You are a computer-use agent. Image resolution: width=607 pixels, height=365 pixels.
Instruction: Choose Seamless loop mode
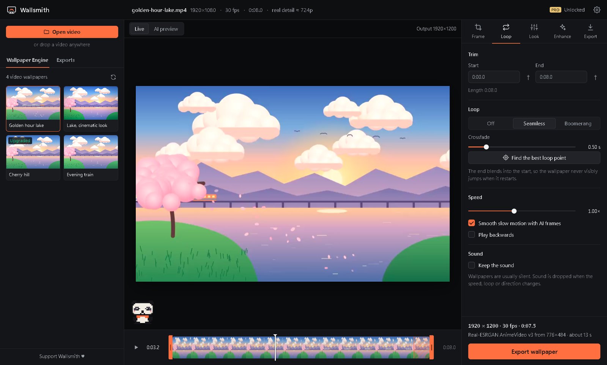click(x=534, y=123)
